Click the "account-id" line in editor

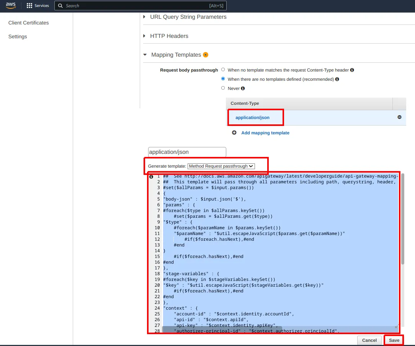tap(234, 314)
